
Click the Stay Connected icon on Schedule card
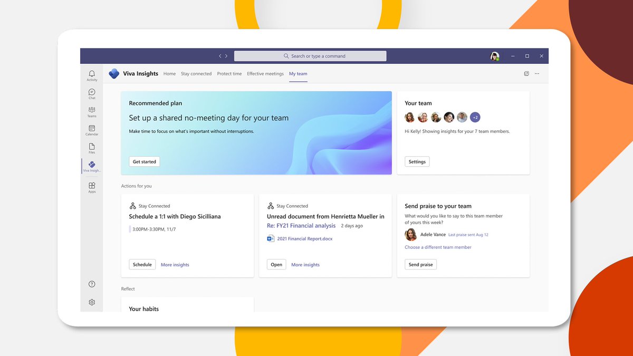(x=132, y=206)
